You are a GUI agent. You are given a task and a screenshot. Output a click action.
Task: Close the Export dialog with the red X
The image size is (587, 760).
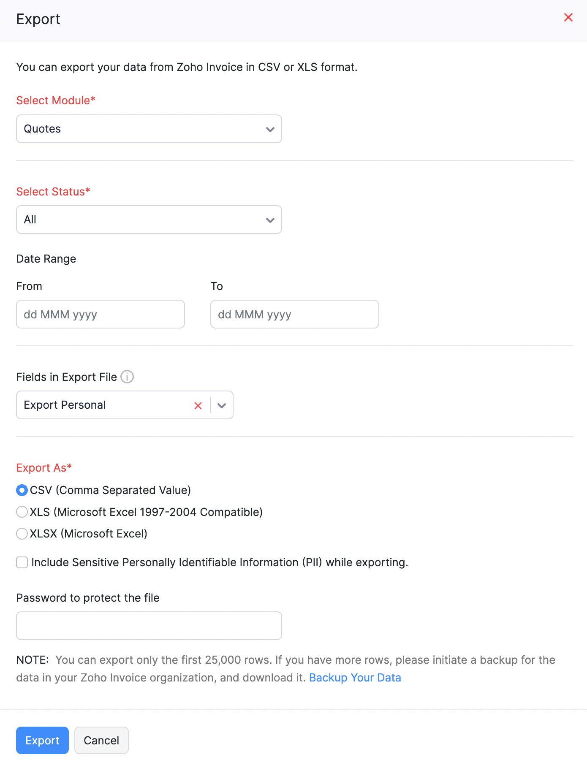[x=568, y=17]
